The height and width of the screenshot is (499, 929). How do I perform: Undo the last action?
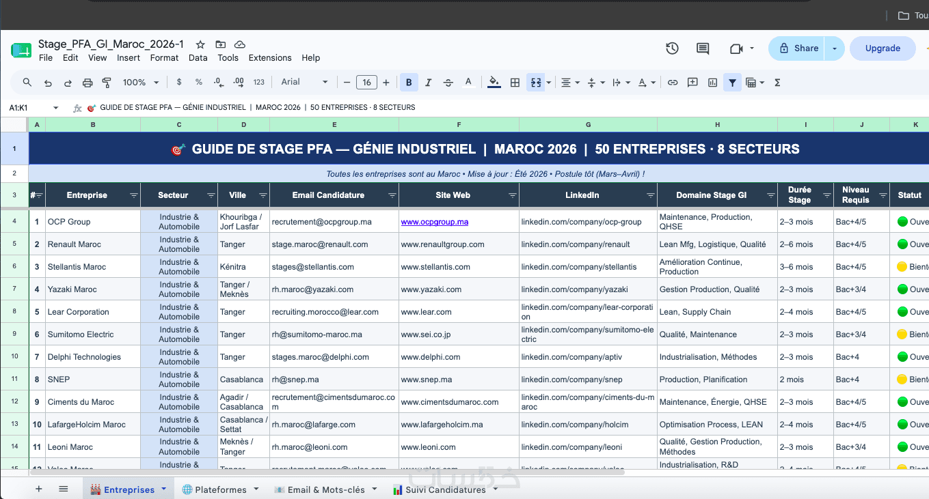(x=48, y=83)
